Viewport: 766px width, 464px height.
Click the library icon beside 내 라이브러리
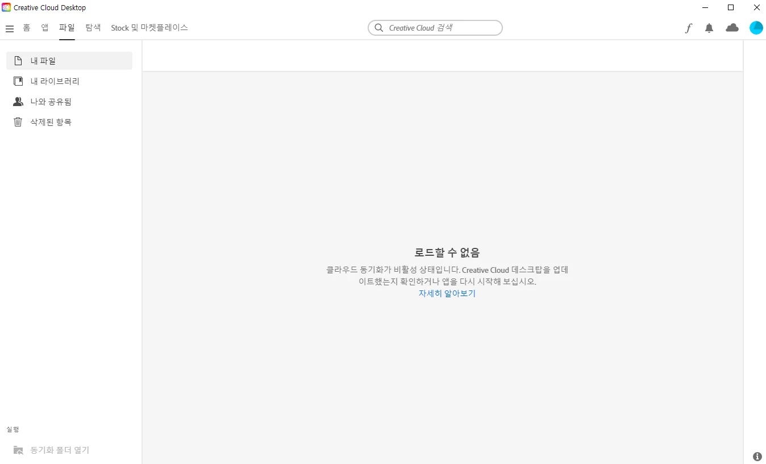[18, 81]
